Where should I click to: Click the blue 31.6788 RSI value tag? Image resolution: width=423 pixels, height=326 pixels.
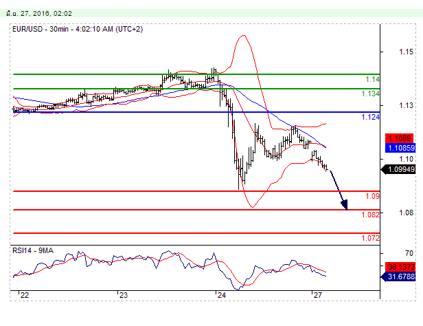[398, 276]
